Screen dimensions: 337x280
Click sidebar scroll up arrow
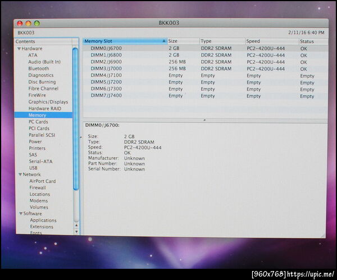click(76, 226)
